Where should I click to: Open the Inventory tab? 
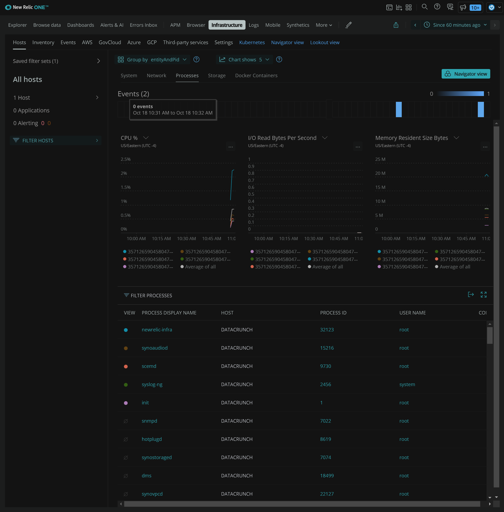43,42
